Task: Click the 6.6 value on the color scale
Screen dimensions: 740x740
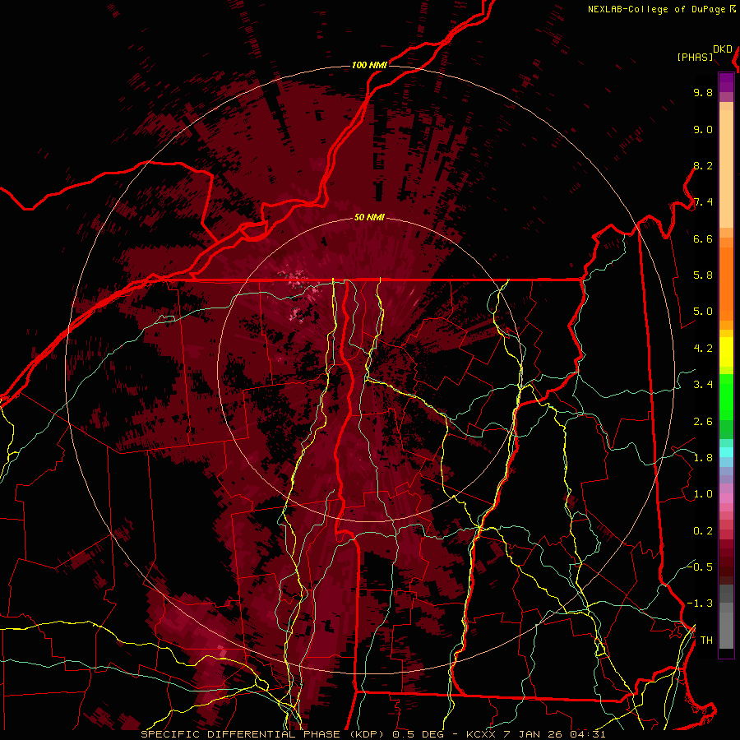Action: coord(703,238)
